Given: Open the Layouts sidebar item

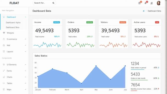Looking at the screenshot, I should [10, 52].
